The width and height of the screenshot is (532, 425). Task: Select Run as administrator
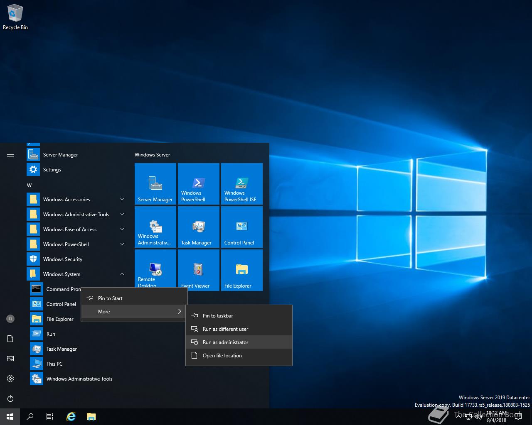[239, 342]
